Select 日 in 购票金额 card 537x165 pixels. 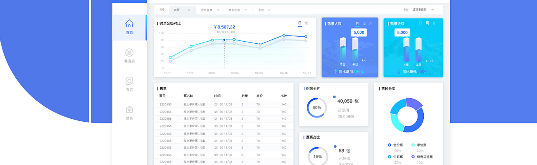tap(421, 24)
